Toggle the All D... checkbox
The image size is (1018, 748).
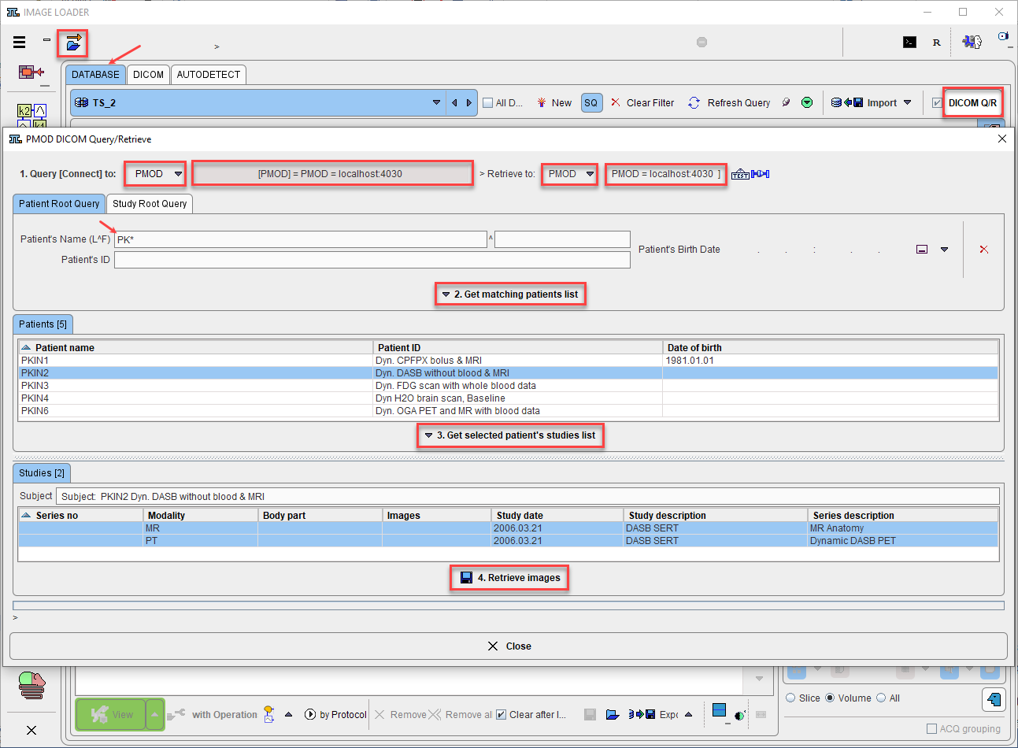click(487, 103)
